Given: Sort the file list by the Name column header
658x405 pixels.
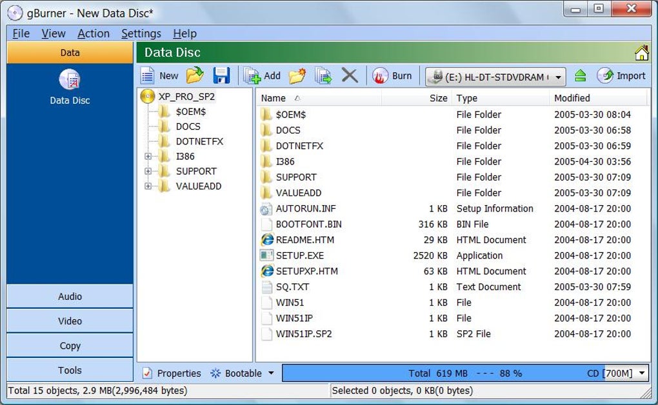Looking at the screenshot, I should tap(319, 98).
